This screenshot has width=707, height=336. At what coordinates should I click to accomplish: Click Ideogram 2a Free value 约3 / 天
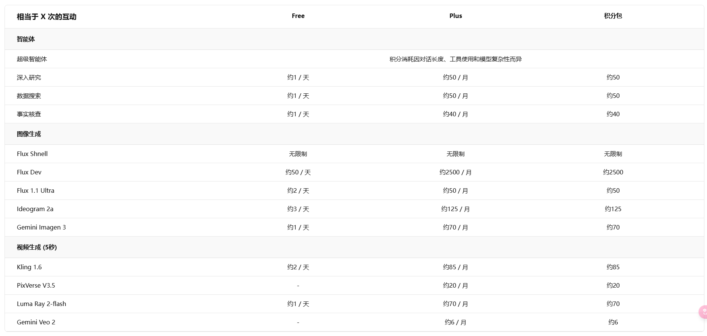[x=298, y=209]
